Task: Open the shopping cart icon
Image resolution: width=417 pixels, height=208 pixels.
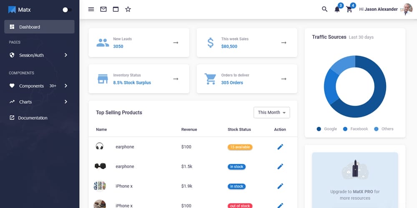Action: [x=349, y=10]
